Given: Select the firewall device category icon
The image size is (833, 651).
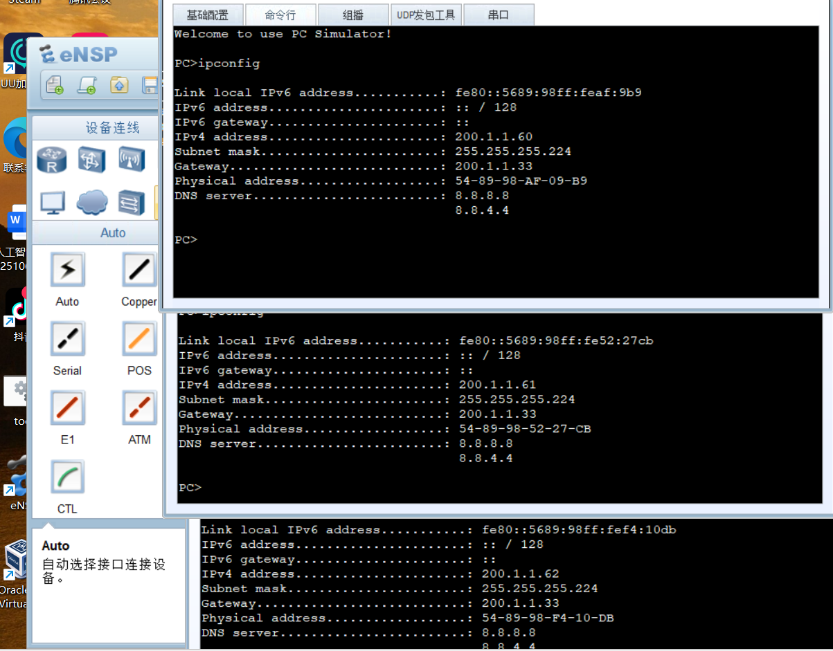Looking at the screenshot, I should pyautogui.click(x=132, y=203).
